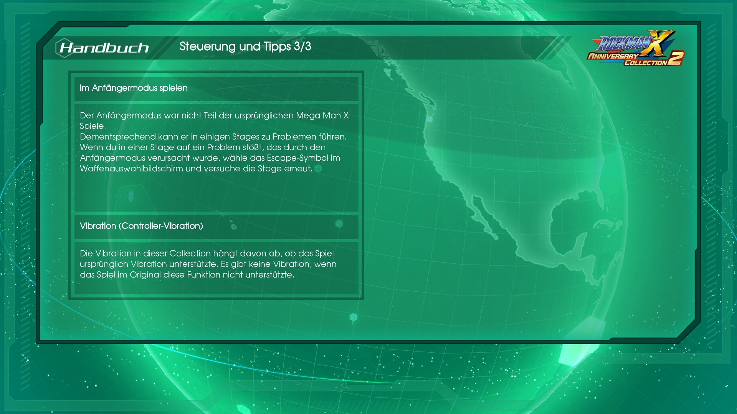Click the '3/3' page indicator

(x=302, y=47)
